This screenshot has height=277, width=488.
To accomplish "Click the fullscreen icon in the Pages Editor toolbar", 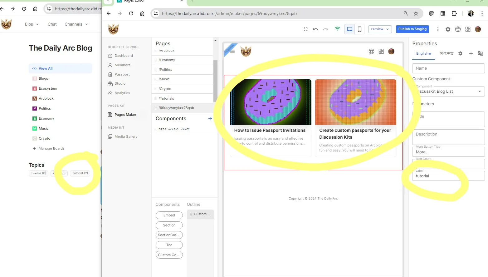I will pos(305,29).
